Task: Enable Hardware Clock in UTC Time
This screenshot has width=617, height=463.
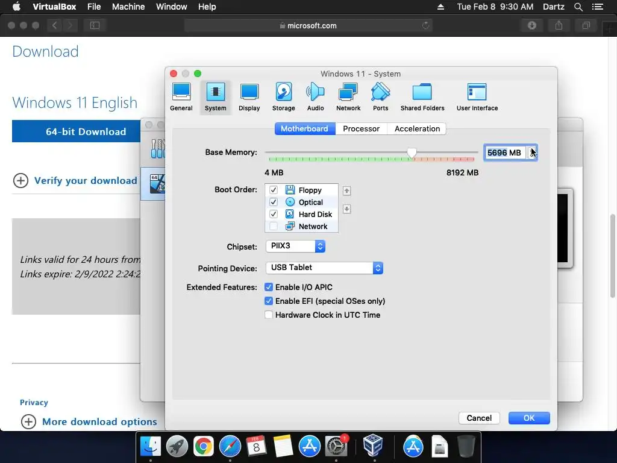Action: [x=269, y=315]
